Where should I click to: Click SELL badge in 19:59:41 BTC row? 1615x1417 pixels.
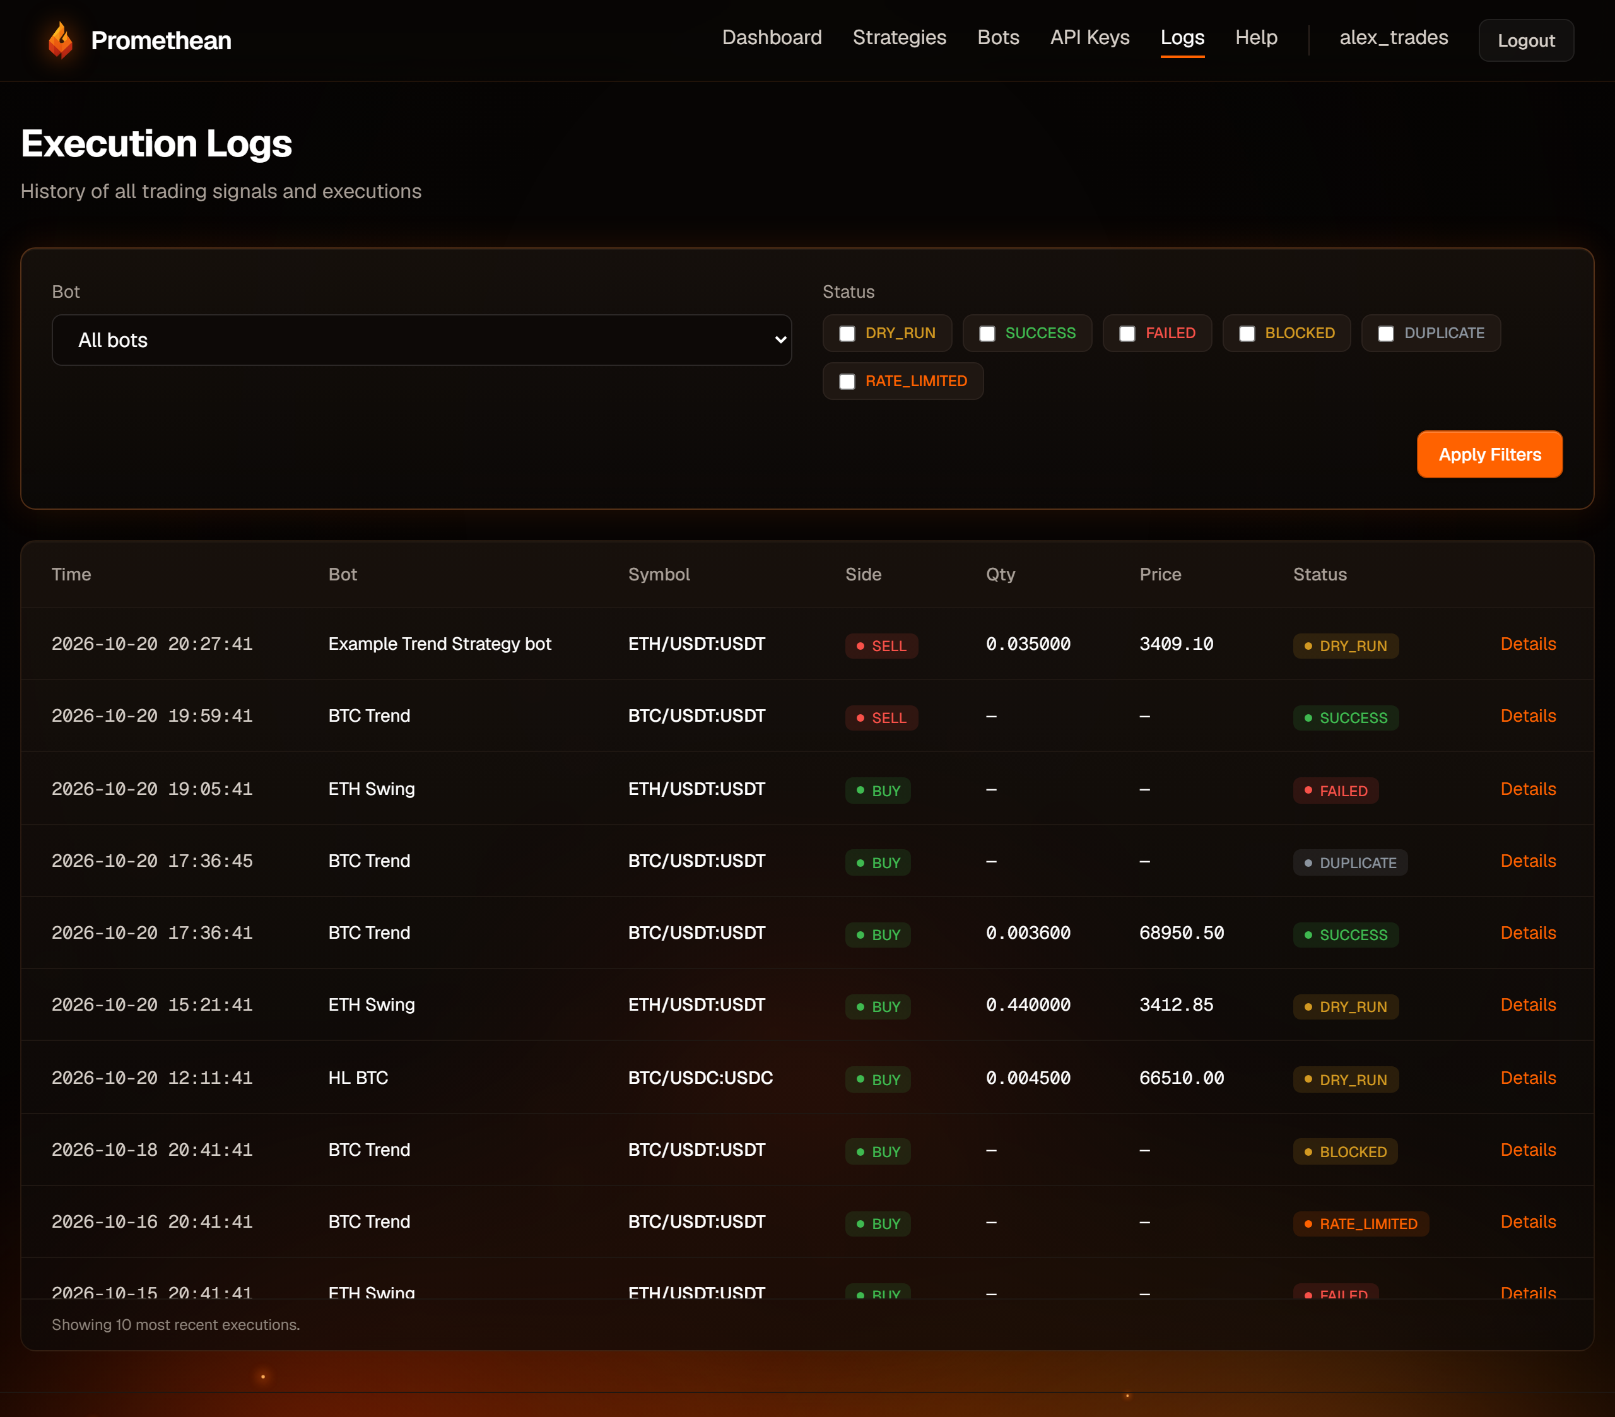click(x=882, y=717)
